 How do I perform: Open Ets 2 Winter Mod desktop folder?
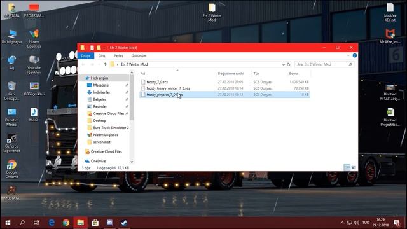212,12
